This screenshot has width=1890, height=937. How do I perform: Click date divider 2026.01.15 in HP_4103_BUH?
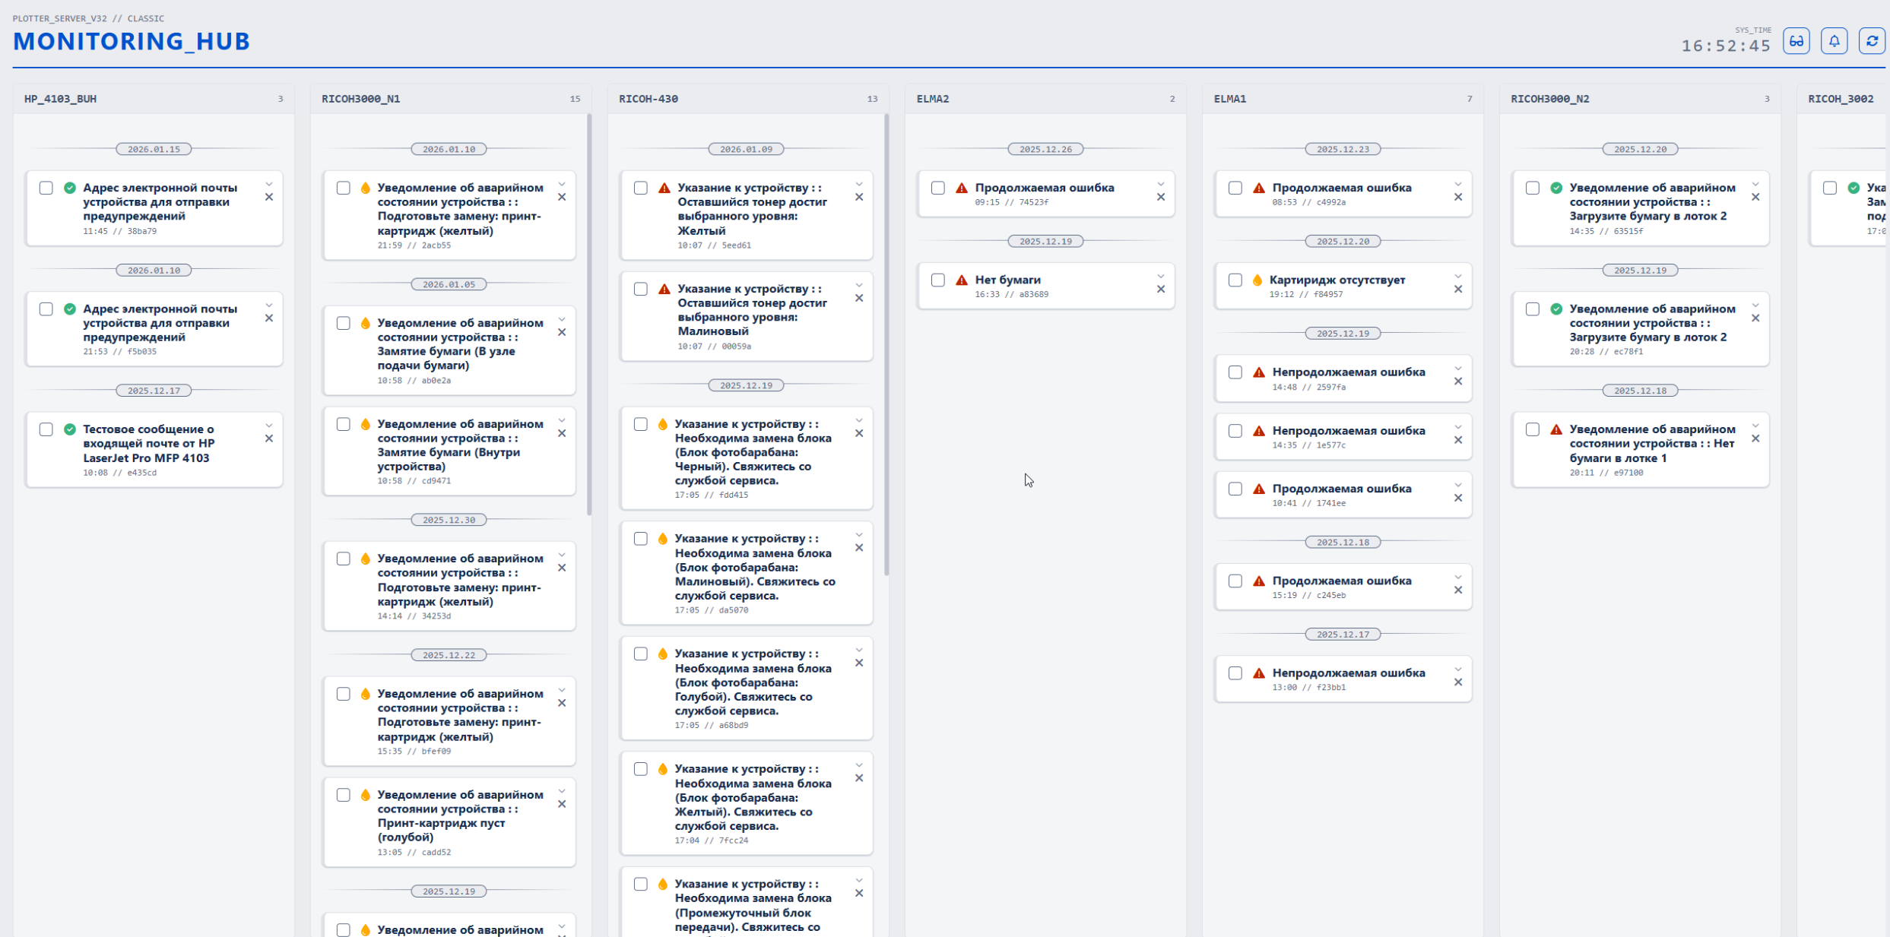coord(154,149)
